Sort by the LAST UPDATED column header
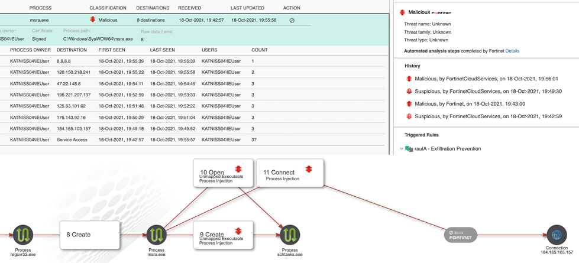 247,8
